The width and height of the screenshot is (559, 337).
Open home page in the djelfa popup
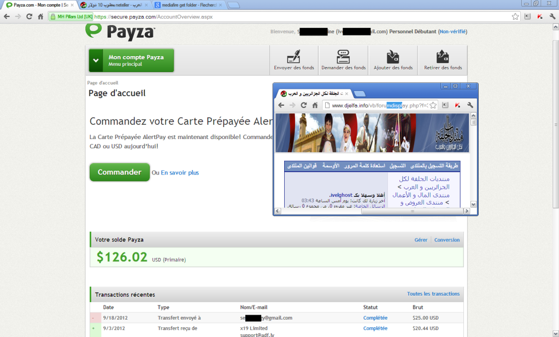(315, 105)
